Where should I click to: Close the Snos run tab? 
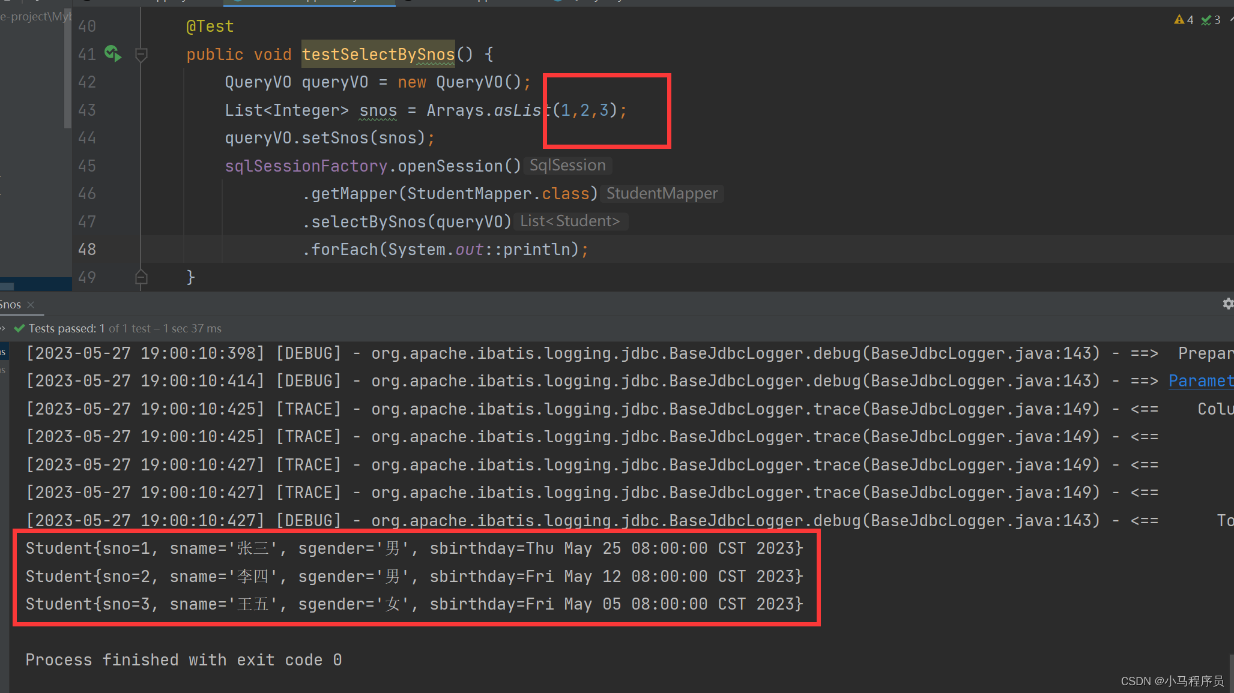point(31,305)
